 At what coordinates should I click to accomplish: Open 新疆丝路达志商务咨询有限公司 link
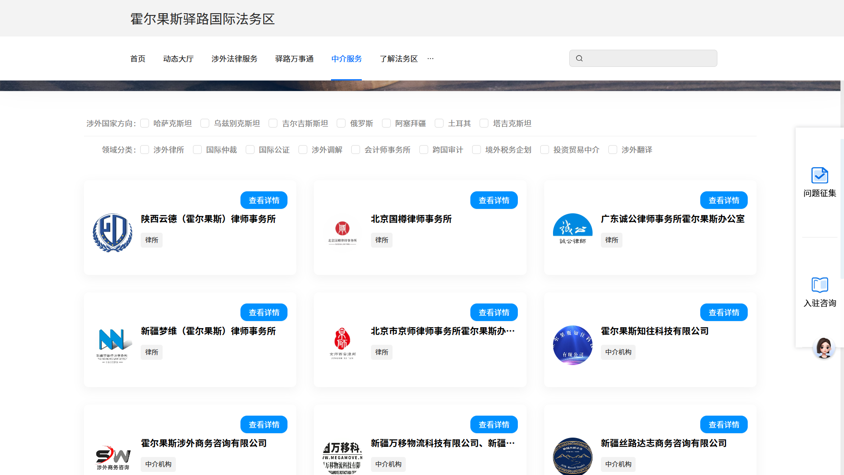pyautogui.click(x=663, y=443)
